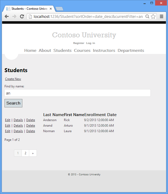Image resolution: width=168 pixels, height=194 pixels.
Task: Open a new tab with the new-tab button
Action: pos(59,9)
